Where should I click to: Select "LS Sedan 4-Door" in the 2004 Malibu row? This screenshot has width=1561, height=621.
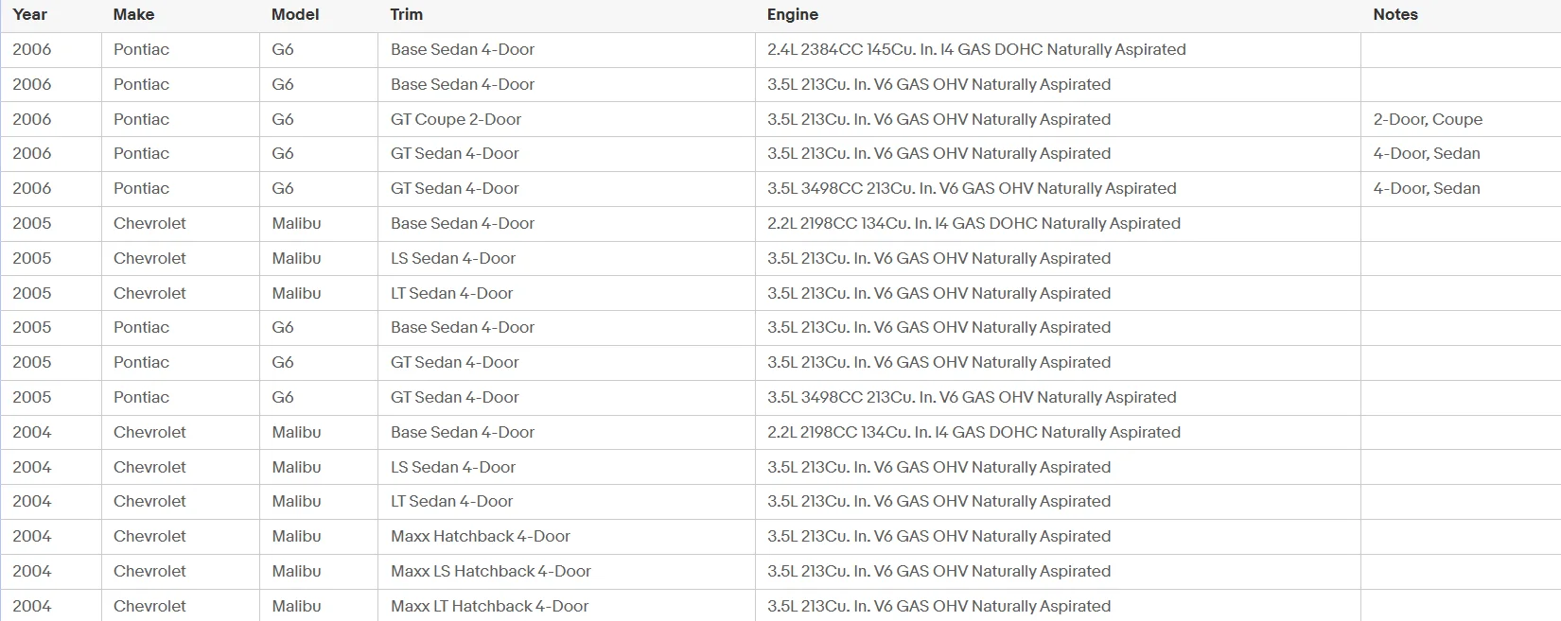click(453, 467)
